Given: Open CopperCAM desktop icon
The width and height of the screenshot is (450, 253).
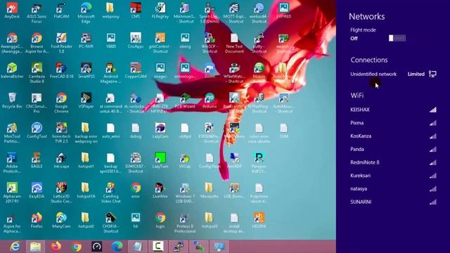Looking at the screenshot, I should coord(136,70).
